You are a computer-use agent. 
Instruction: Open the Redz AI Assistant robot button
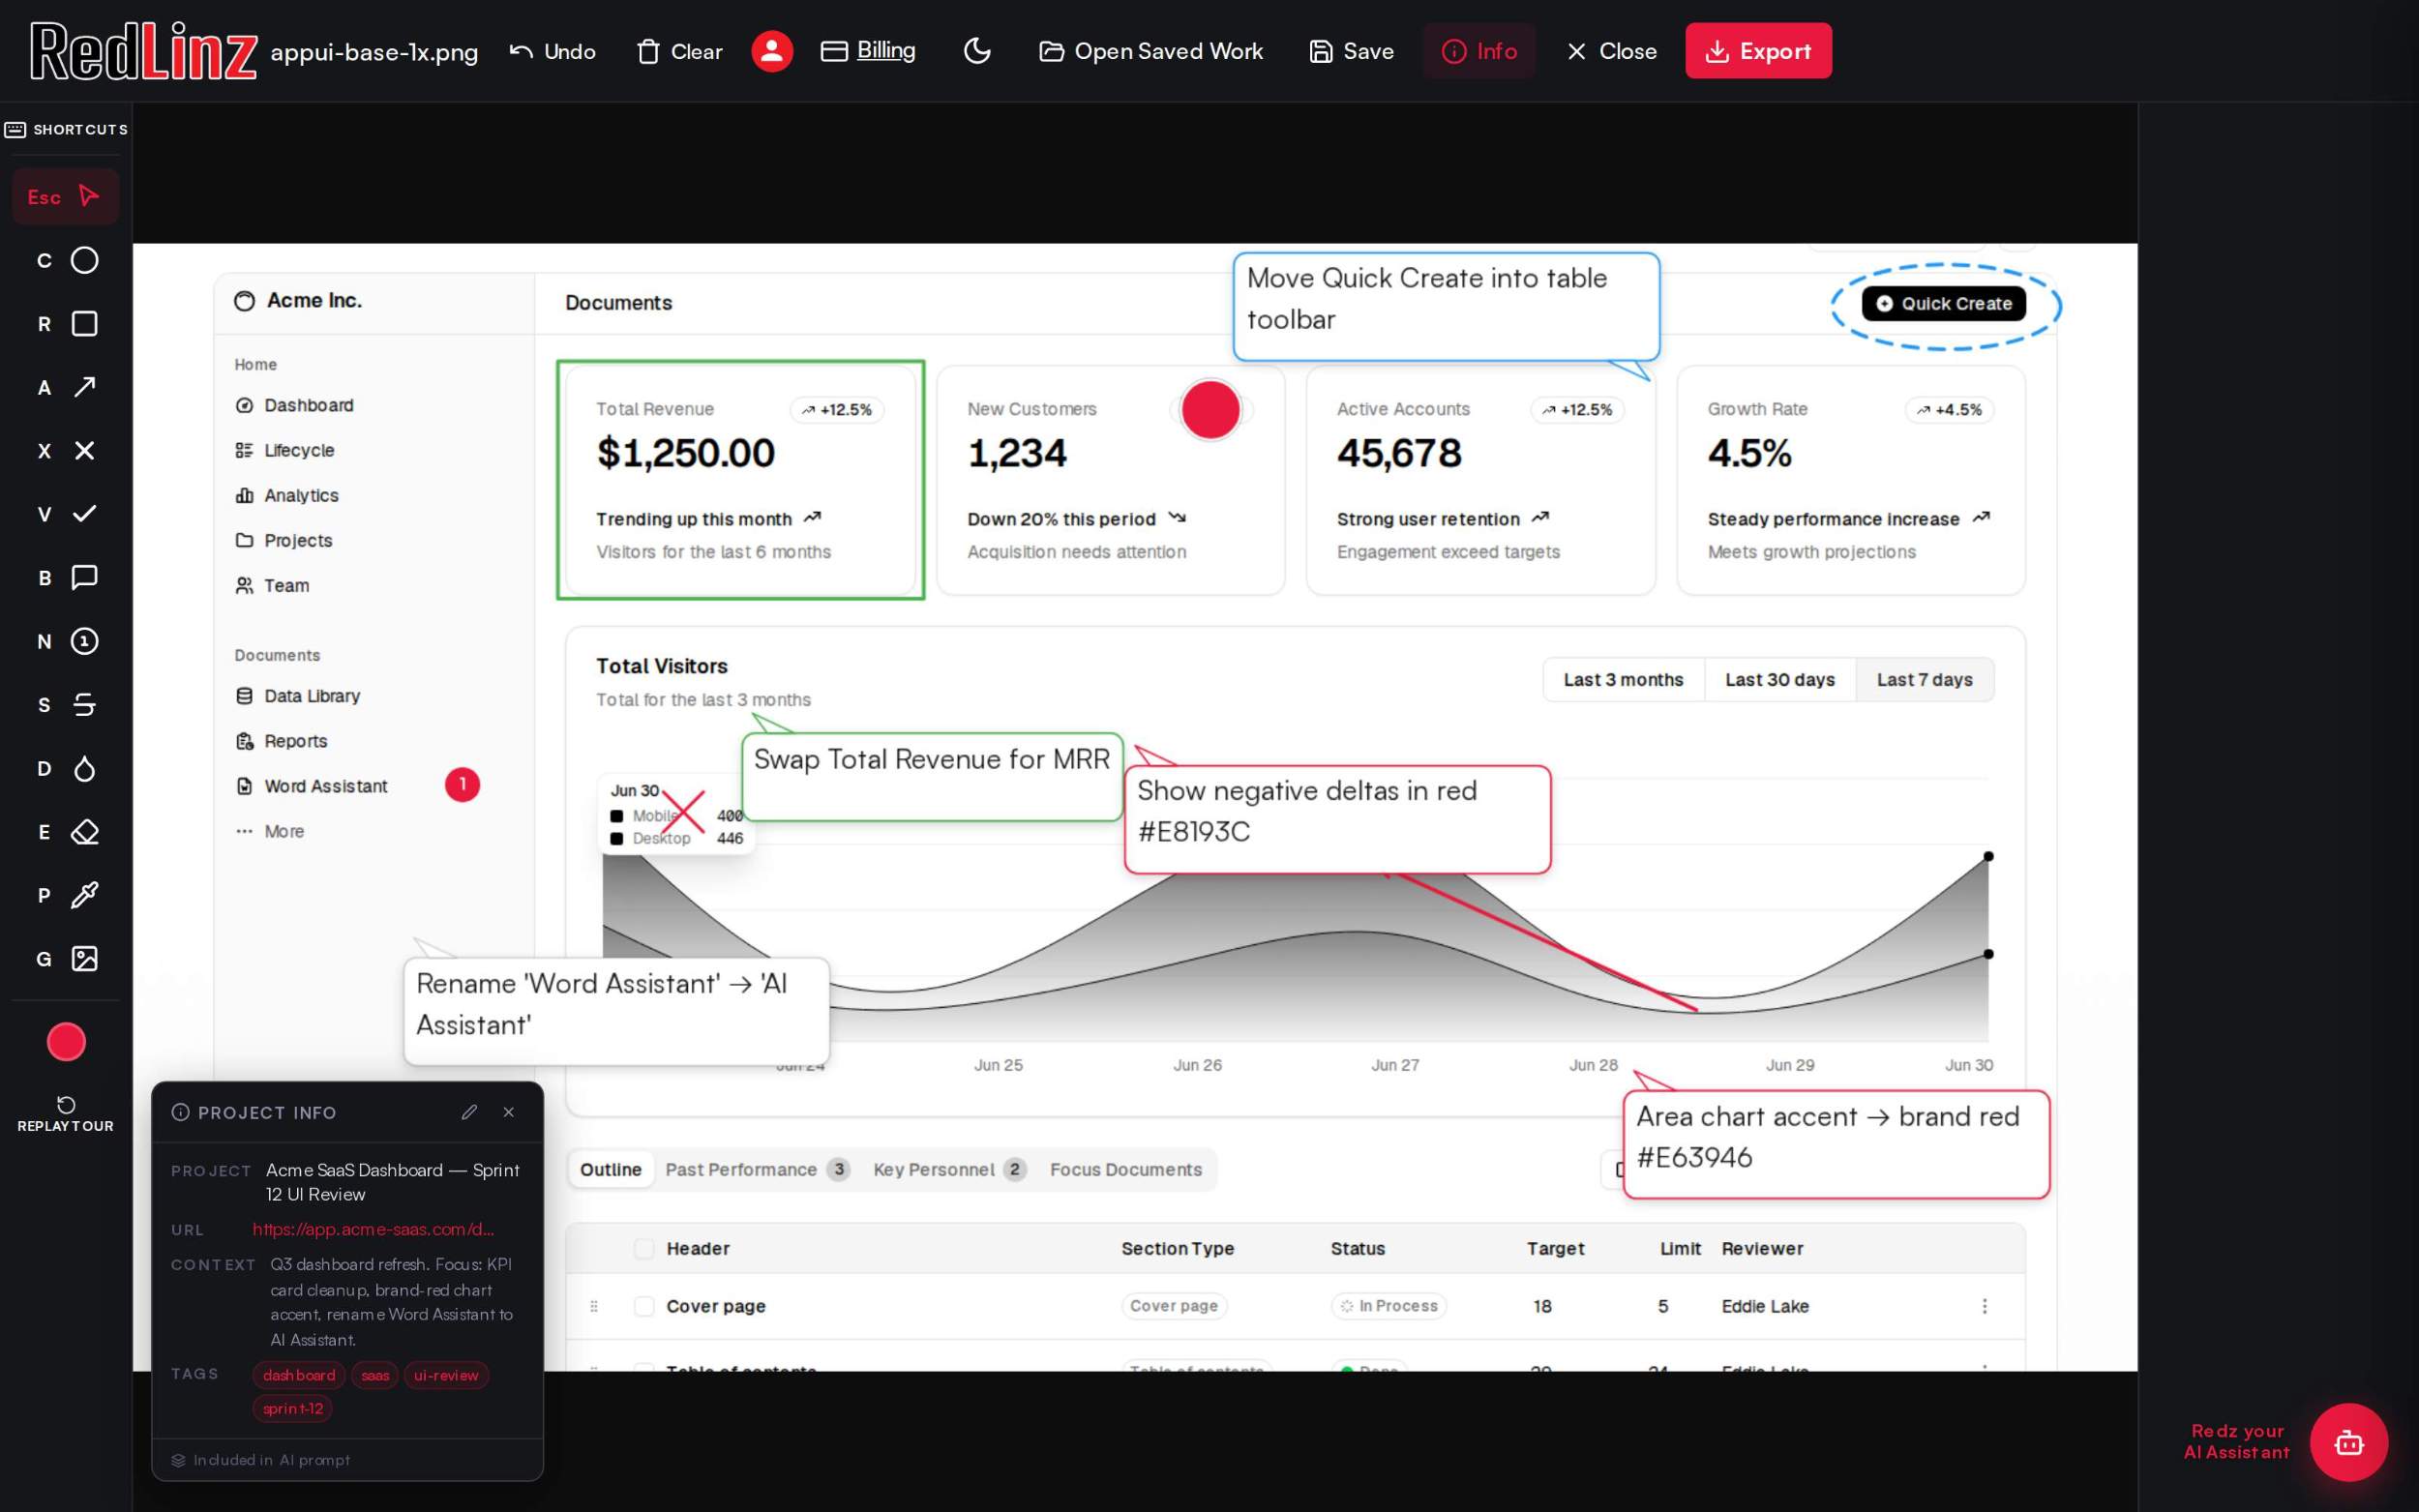2348,1441
